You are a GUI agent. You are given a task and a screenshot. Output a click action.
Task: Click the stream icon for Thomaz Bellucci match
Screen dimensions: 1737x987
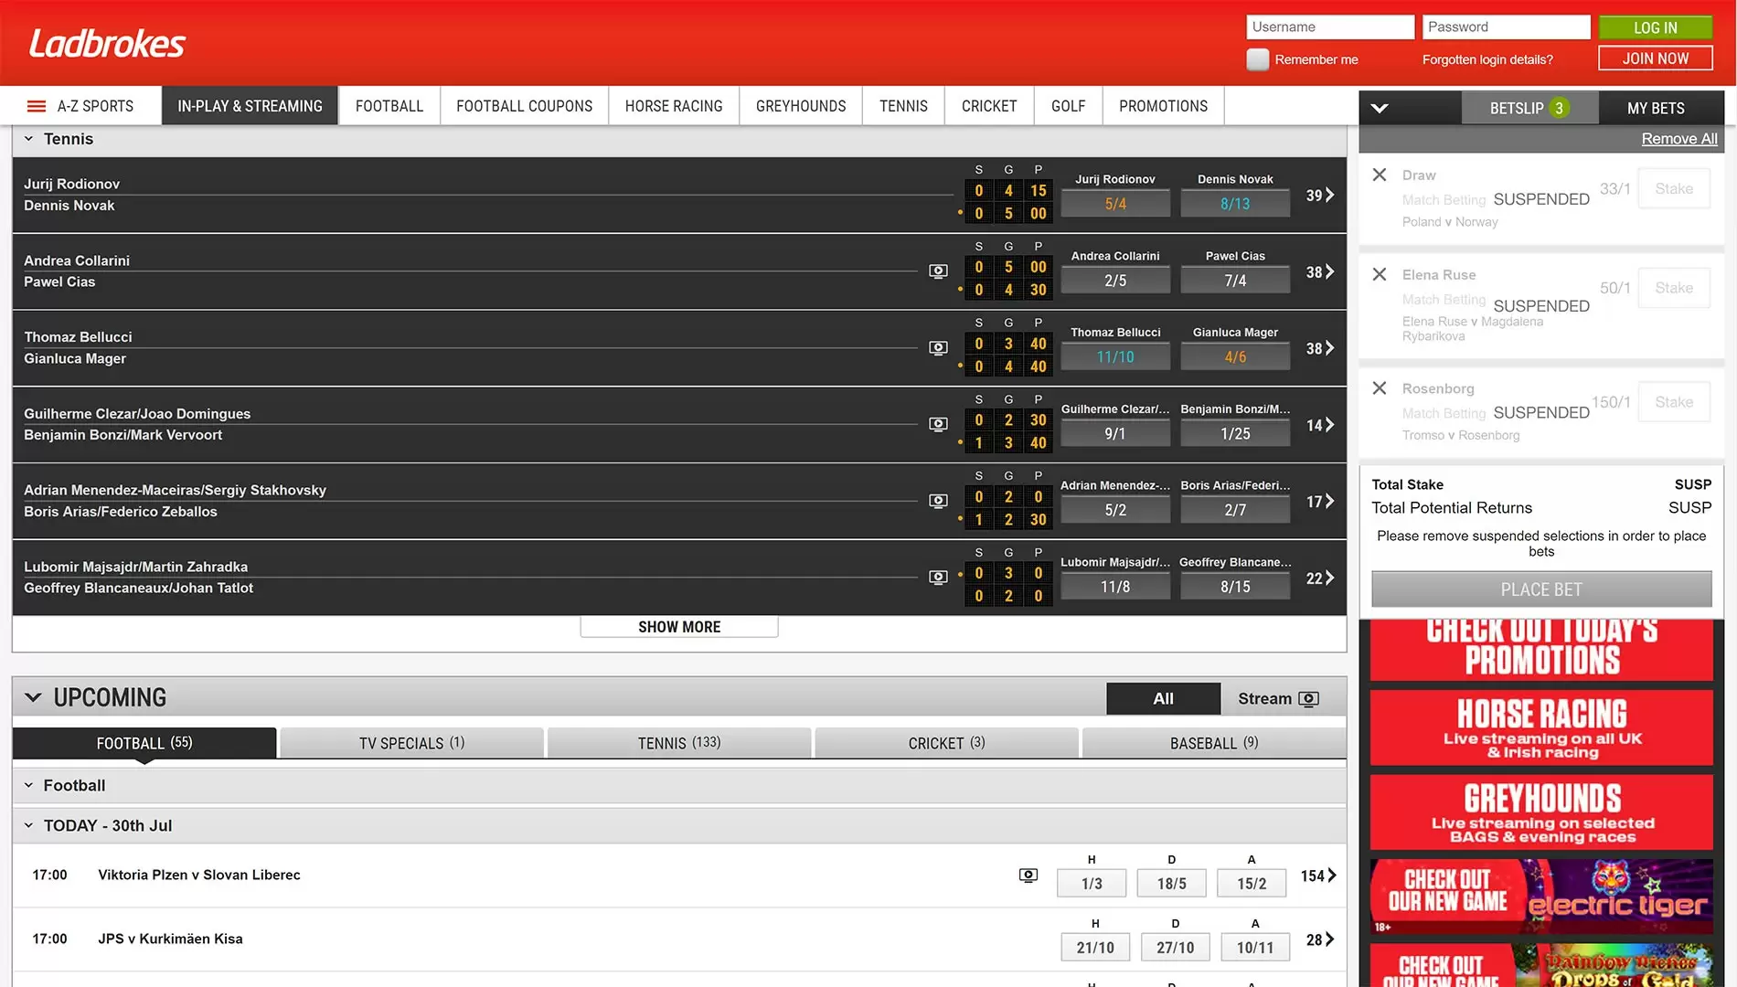click(x=938, y=348)
